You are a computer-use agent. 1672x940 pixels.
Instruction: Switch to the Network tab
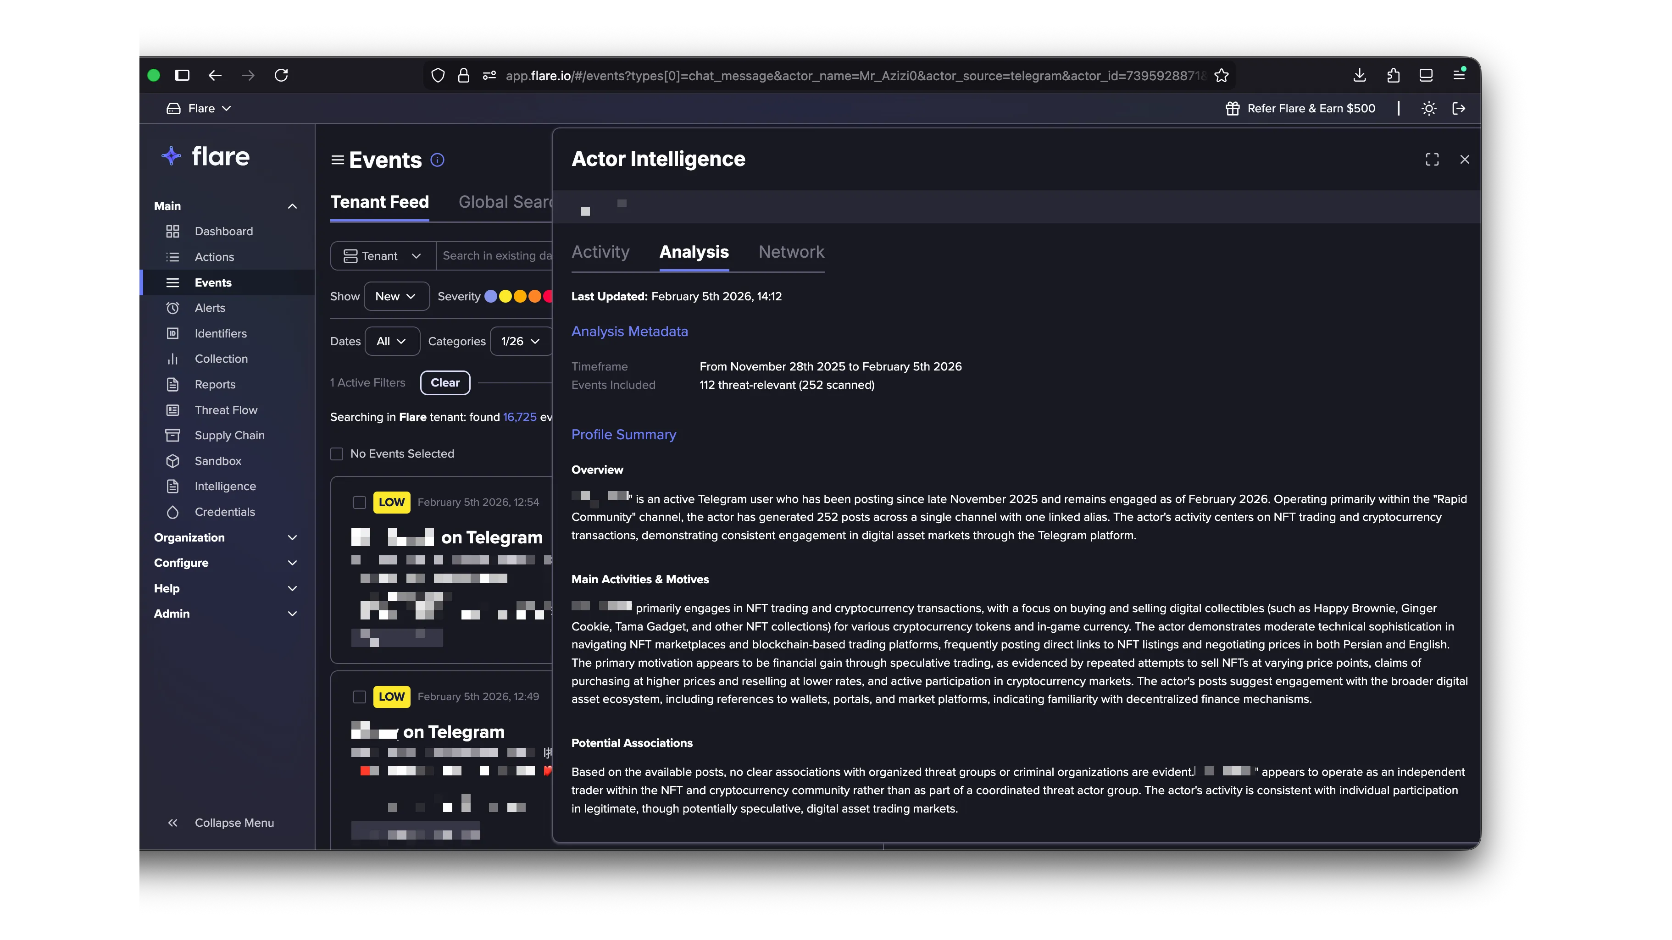pyautogui.click(x=791, y=252)
